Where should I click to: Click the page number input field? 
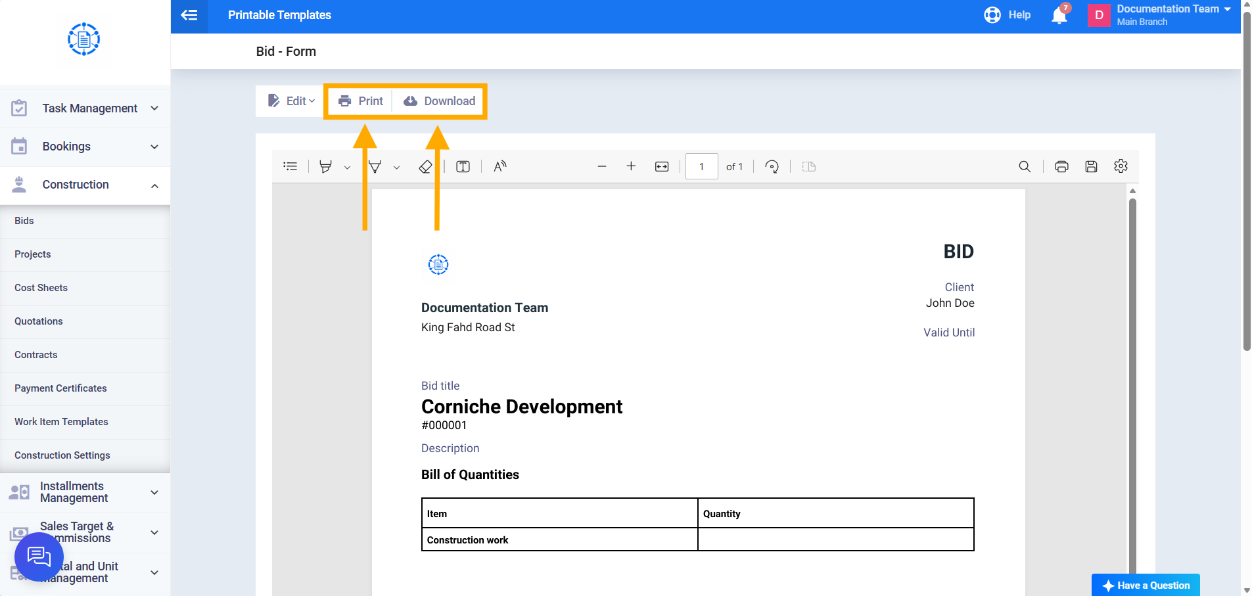tap(701, 166)
